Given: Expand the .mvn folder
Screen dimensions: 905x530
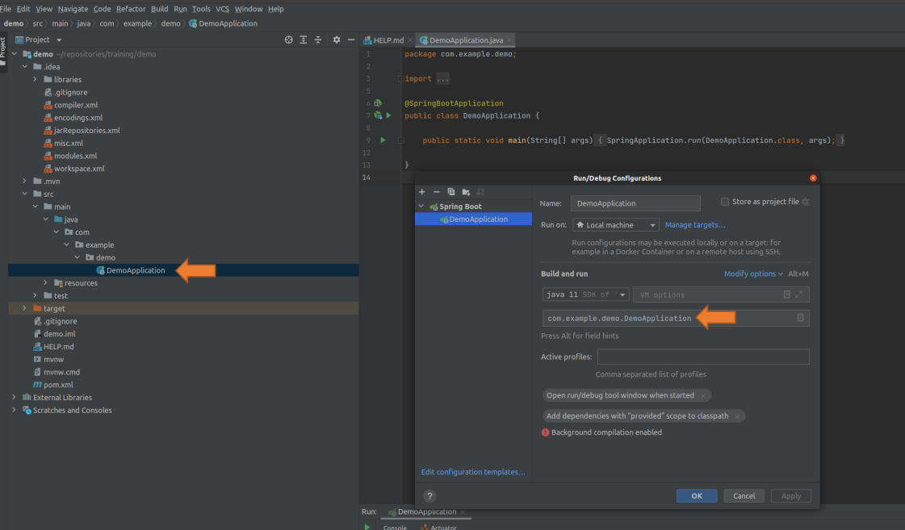Looking at the screenshot, I should [25, 181].
